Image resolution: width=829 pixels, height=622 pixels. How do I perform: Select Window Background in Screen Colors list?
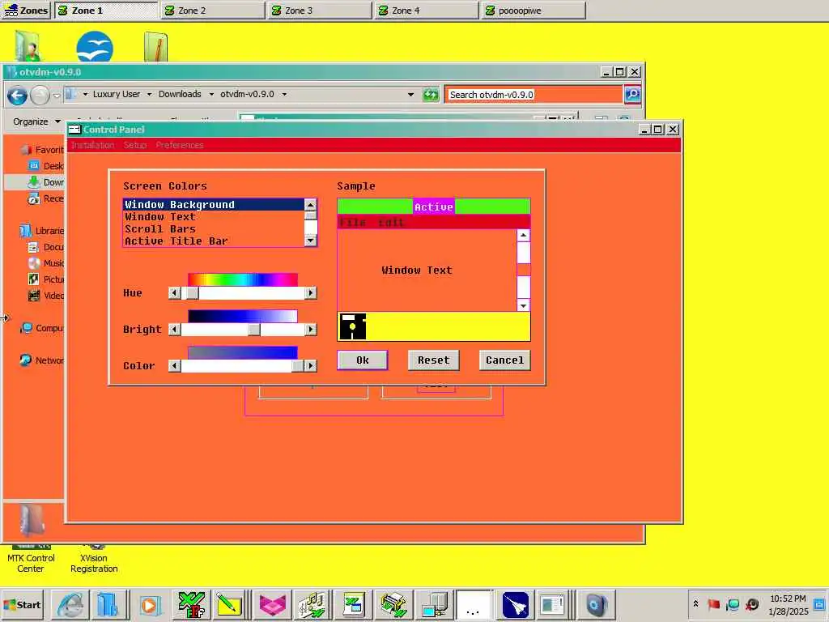coord(214,205)
